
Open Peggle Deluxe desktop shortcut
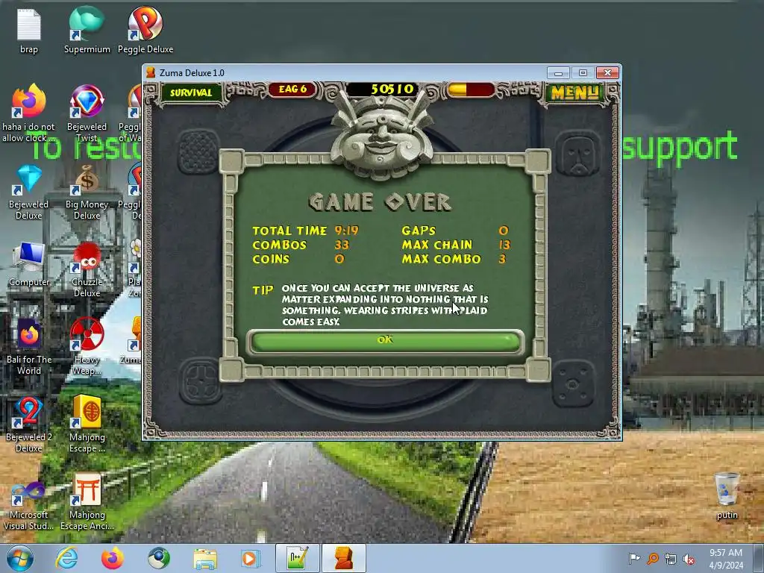(x=145, y=30)
